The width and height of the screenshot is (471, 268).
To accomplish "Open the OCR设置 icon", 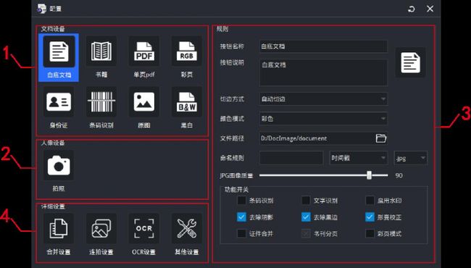I will tap(144, 229).
